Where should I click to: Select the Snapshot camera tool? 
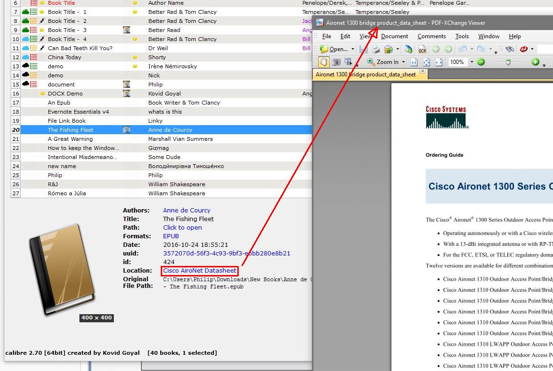[x=336, y=62]
